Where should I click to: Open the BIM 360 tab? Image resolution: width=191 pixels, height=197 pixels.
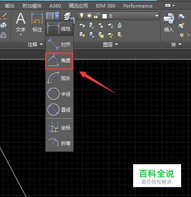pos(105,6)
